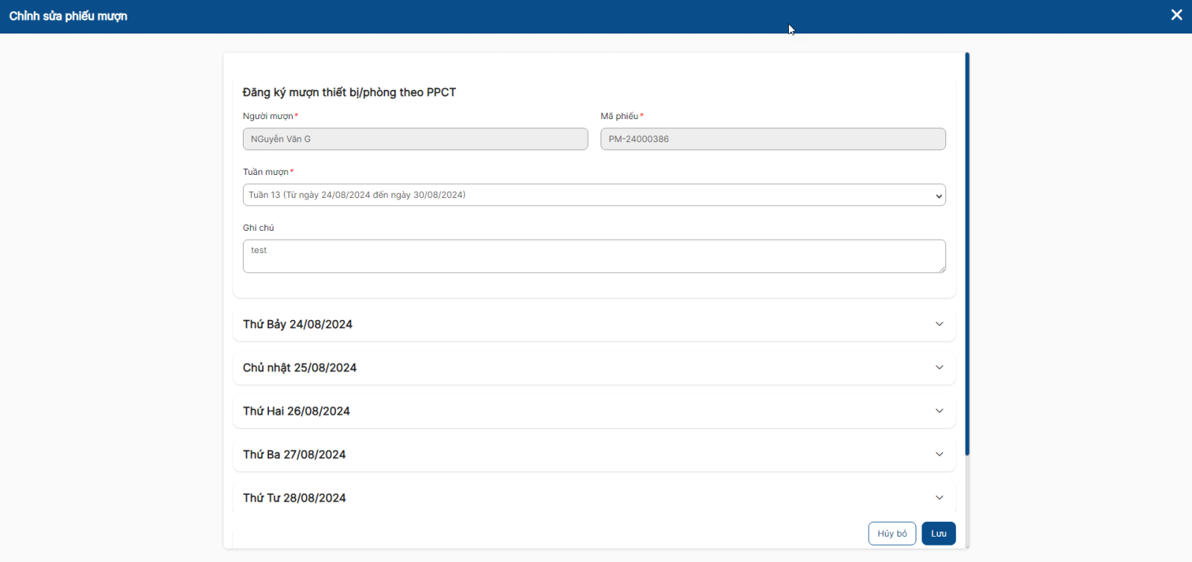Close the Chỉnh sửa phiếu mượn dialog
The image size is (1192, 562).
1176,15
